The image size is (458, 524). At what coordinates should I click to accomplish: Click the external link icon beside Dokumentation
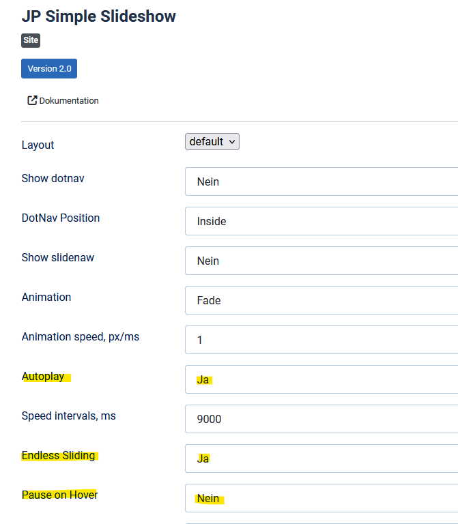[32, 100]
